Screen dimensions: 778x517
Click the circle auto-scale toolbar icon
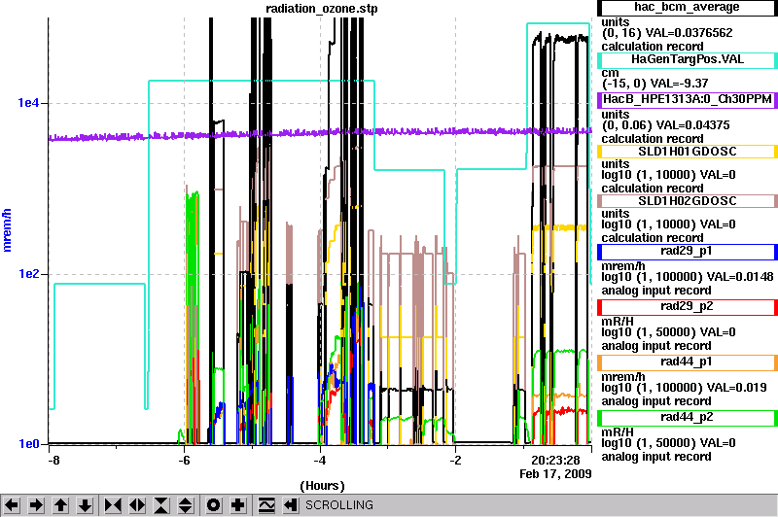point(214,505)
